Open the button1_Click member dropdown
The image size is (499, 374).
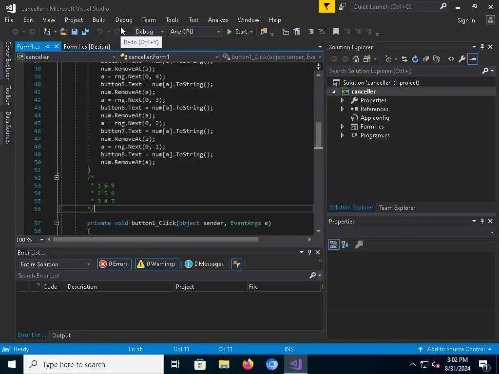pos(272,57)
